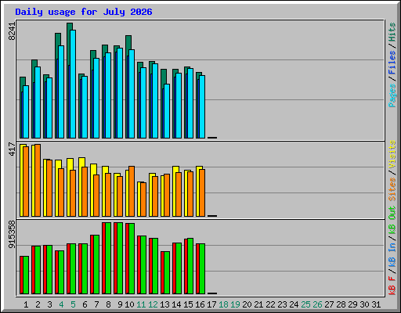Click day 3 on the x-axis
Image resolution: width=401 pixels, height=313 pixels.
tap(49, 304)
